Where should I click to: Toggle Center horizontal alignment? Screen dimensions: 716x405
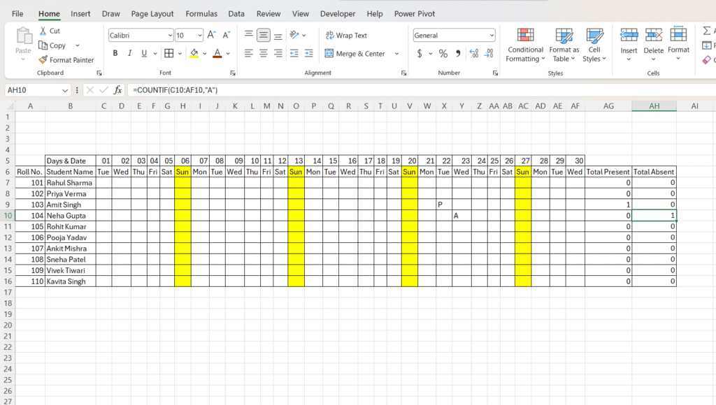(x=264, y=53)
